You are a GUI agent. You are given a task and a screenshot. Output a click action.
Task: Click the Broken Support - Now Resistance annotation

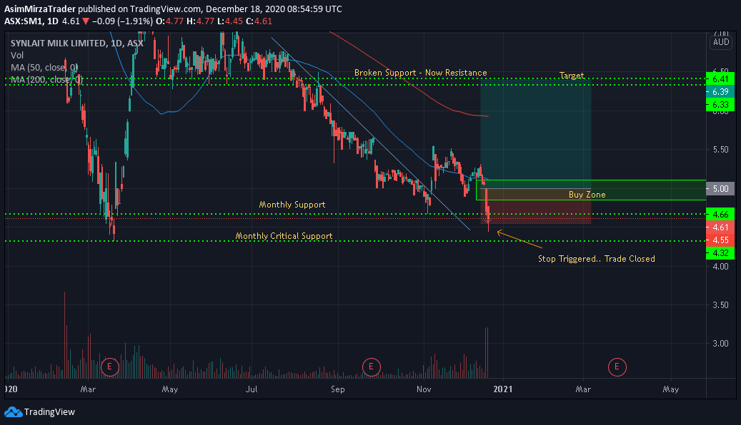[x=421, y=73]
